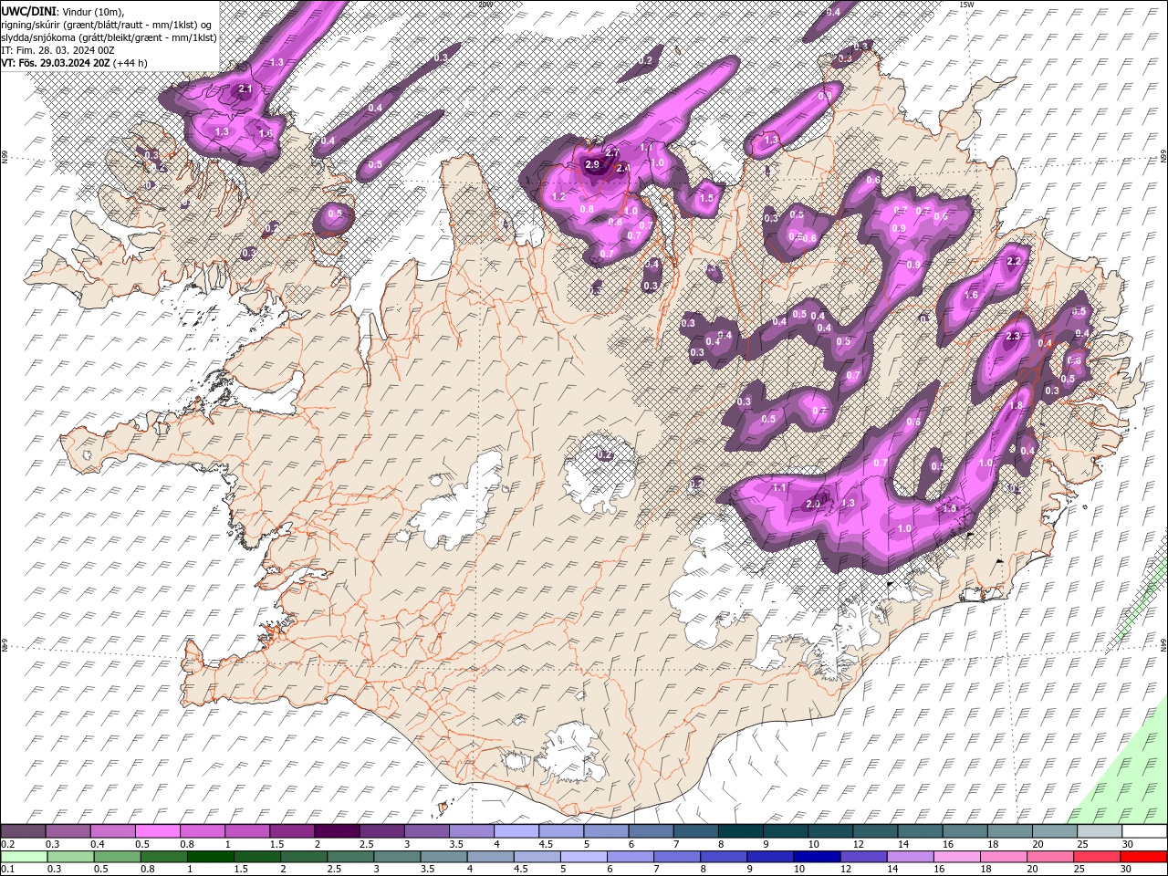This screenshot has height=876, width=1168.
Task: Click the 2.0 precipitation value on map
Action: pos(814,504)
